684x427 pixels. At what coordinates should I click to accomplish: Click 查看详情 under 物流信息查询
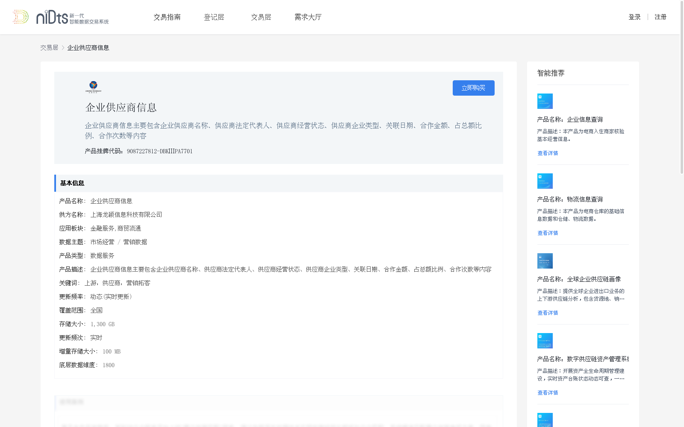(x=548, y=233)
